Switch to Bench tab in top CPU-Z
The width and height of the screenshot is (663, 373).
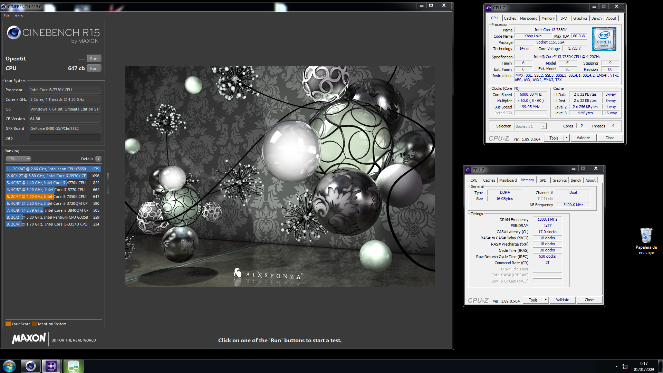click(x=596, y=18)
